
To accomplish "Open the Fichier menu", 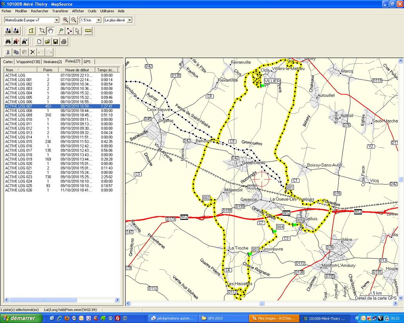I will tap(6, 11).
